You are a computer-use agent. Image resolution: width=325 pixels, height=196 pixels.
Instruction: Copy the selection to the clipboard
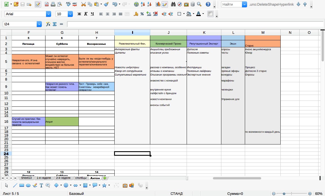pyautogui.click(x=90, y=4)
